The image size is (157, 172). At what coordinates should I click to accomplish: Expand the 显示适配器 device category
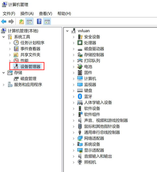pyautogui.click(x=74, y=150)
